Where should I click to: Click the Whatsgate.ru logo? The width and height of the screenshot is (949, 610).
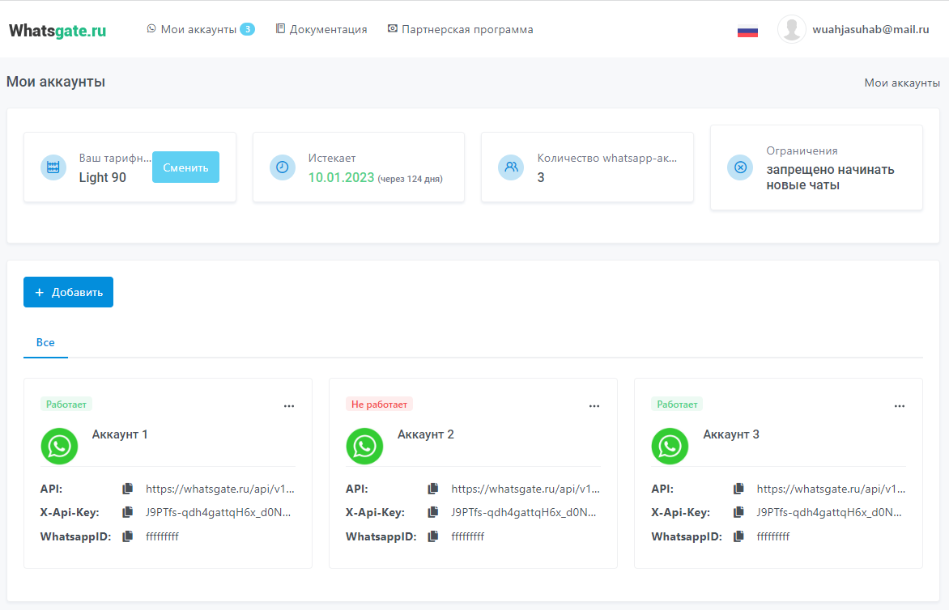(x=57, y=31)
